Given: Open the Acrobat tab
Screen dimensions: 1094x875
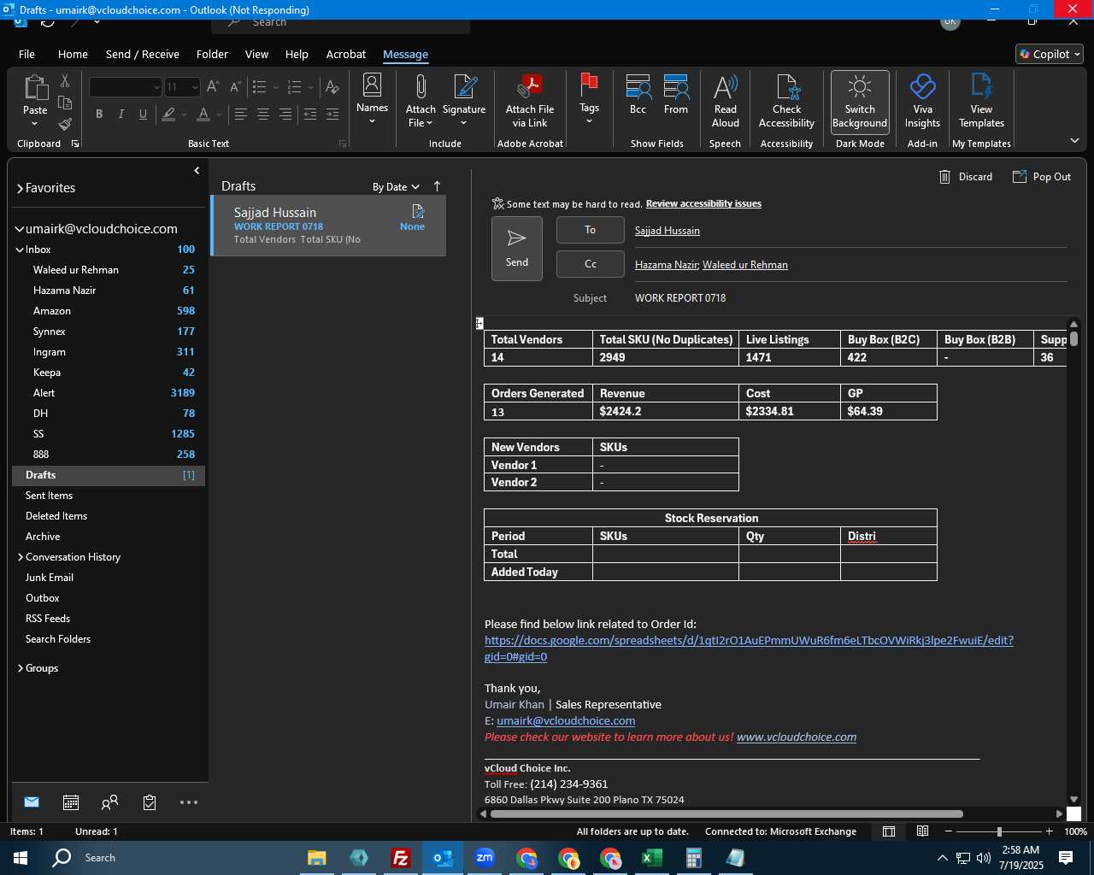Looking at the screenshot, I should pyautogui.click(x=346, y=54).
